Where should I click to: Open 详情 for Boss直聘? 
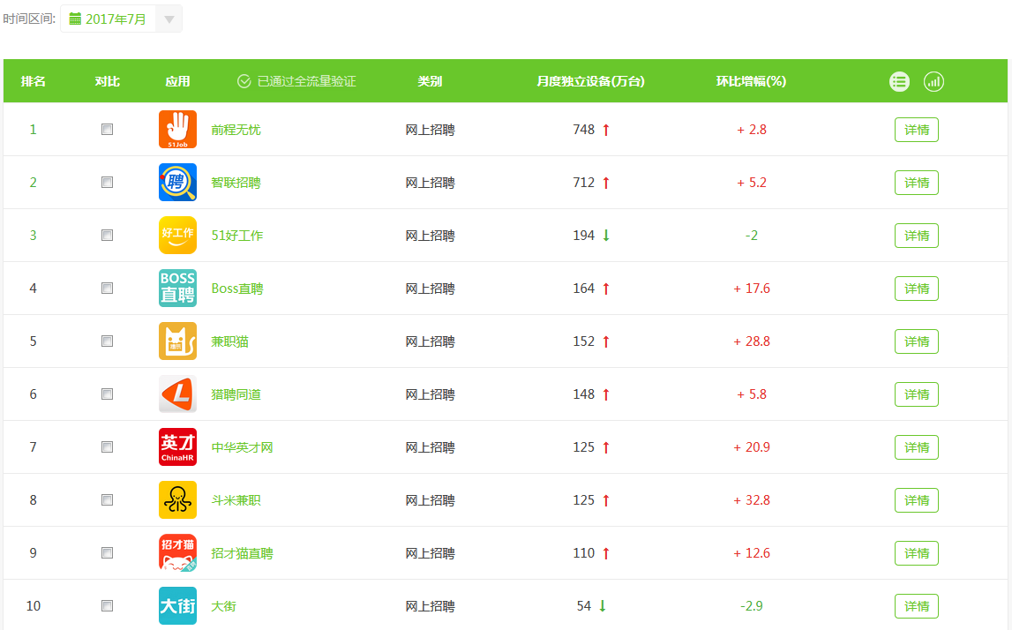point(917,289)
